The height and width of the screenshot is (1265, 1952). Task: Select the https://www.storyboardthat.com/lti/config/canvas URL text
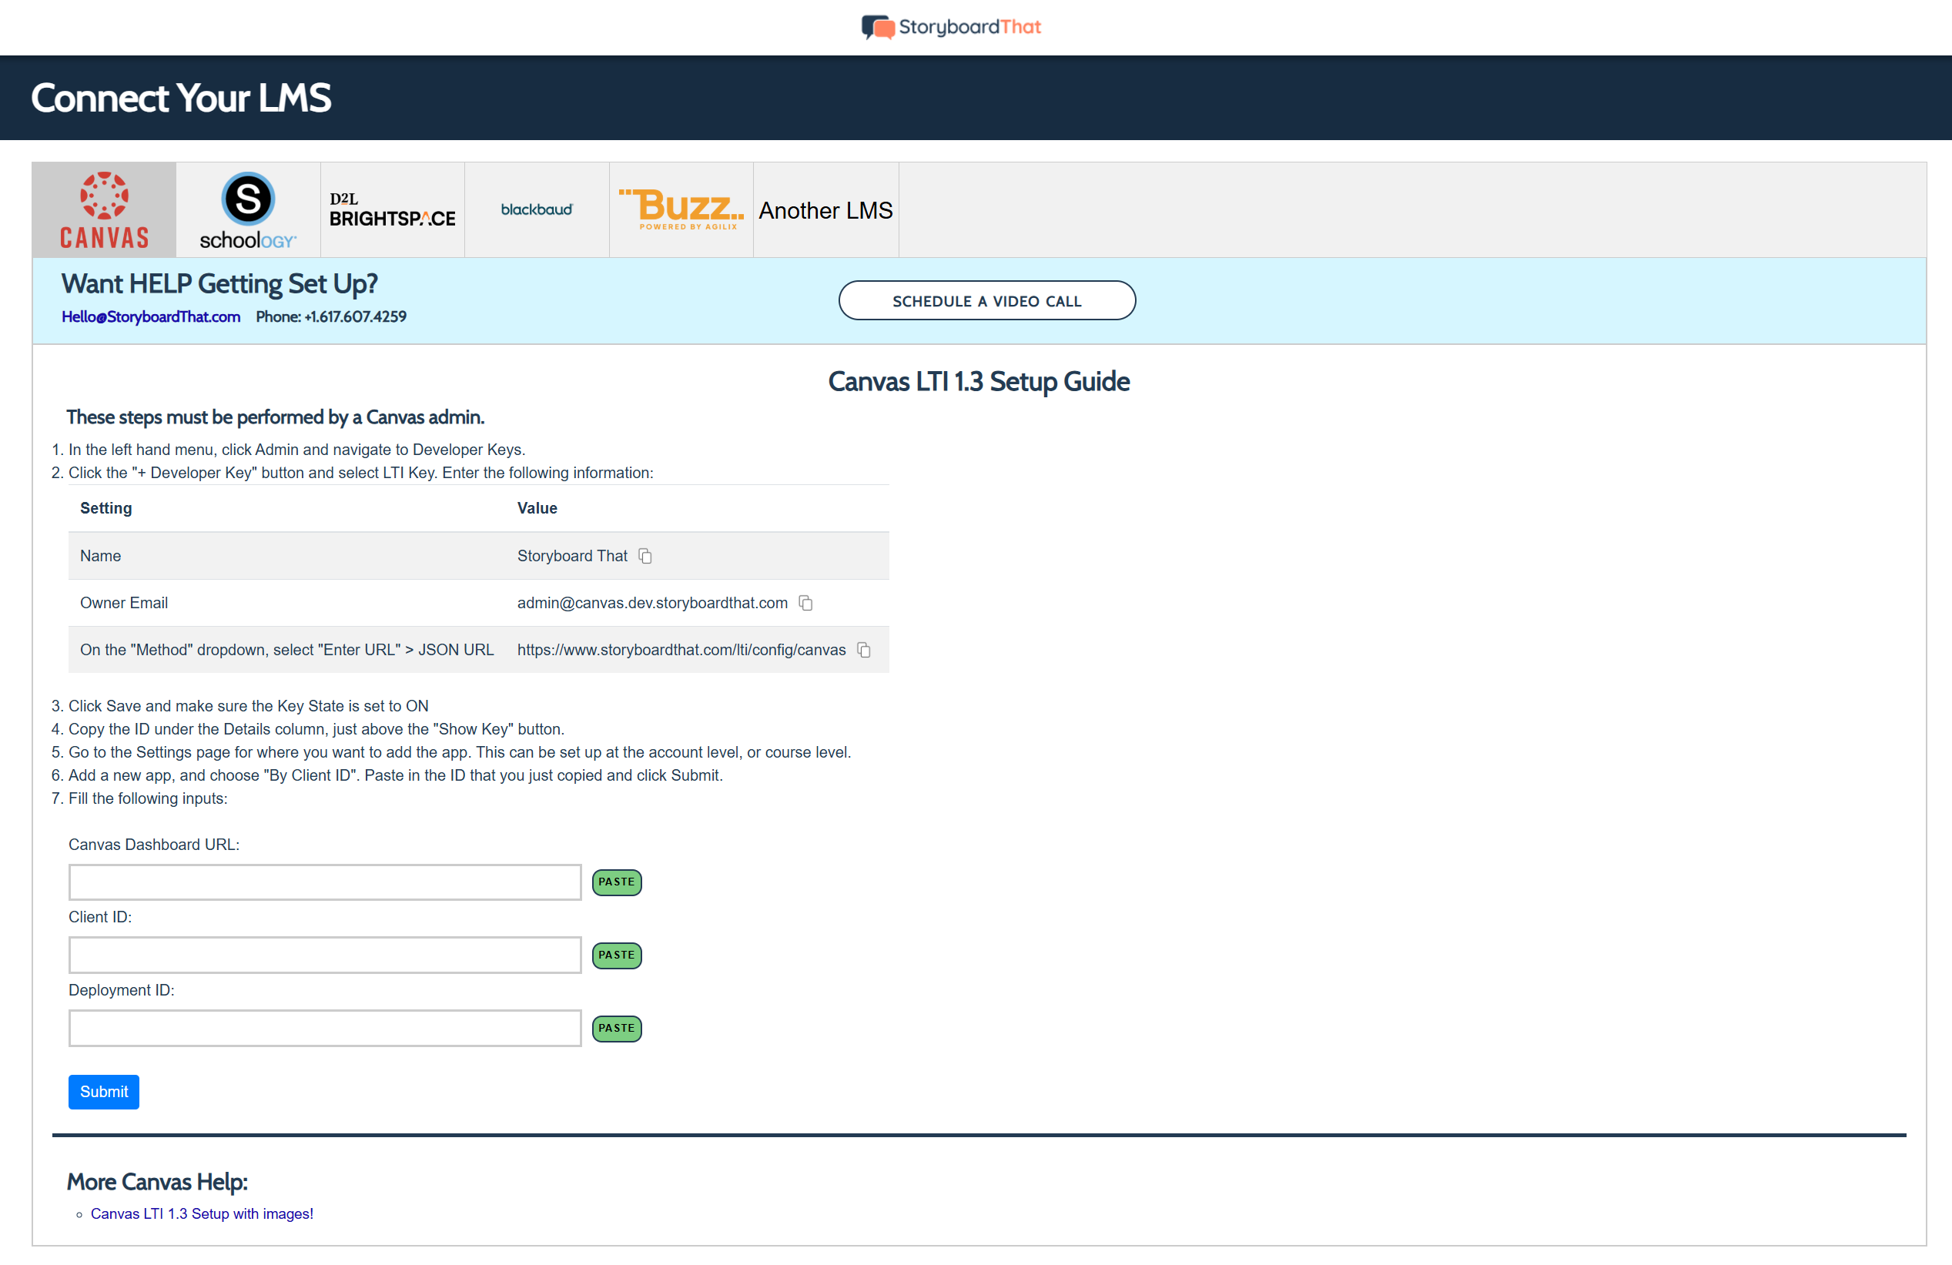681,649
